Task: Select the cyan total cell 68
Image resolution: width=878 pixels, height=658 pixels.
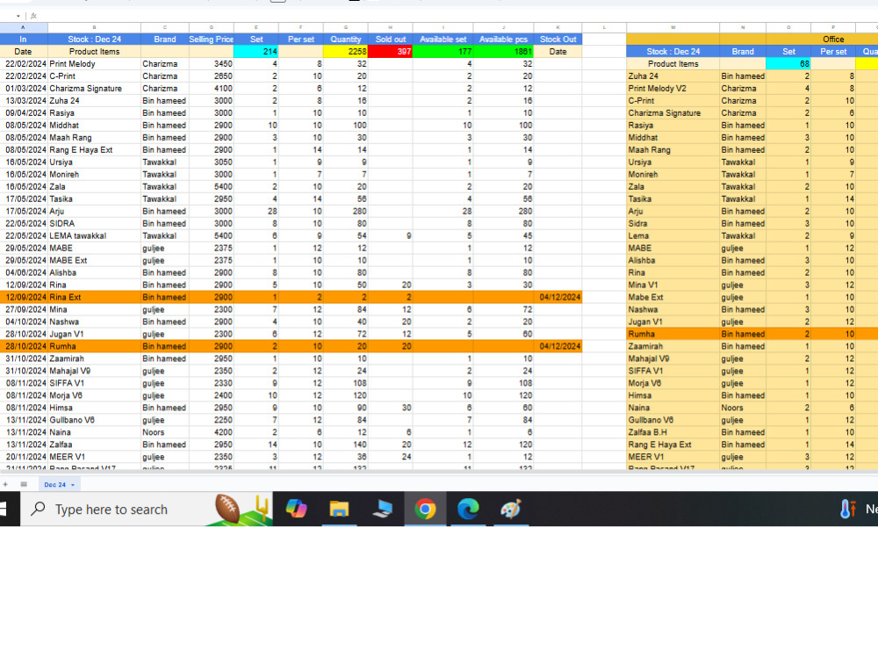Action: pos(788,64)
